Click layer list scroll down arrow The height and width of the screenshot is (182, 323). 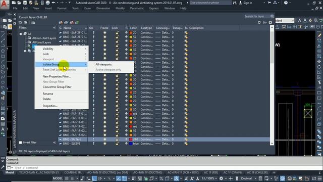pos(272,144)
